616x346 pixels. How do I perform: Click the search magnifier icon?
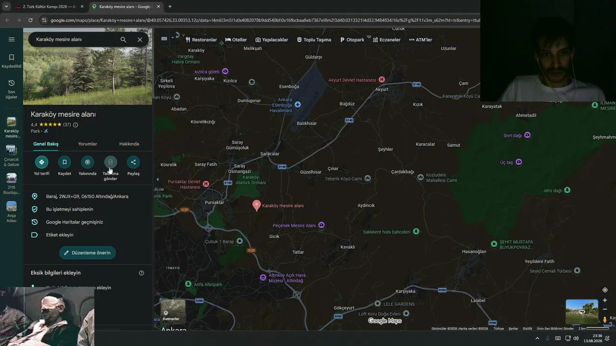pos(124,39)
